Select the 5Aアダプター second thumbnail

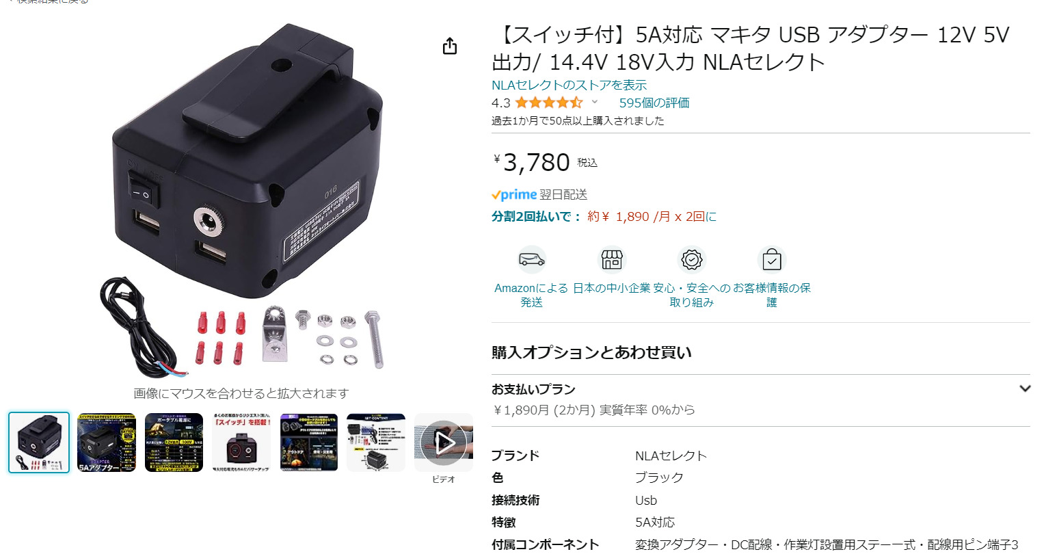point(107,443)
